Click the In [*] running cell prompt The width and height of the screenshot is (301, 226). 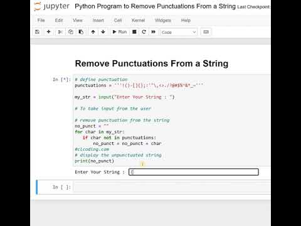click(x=61, y=80)
